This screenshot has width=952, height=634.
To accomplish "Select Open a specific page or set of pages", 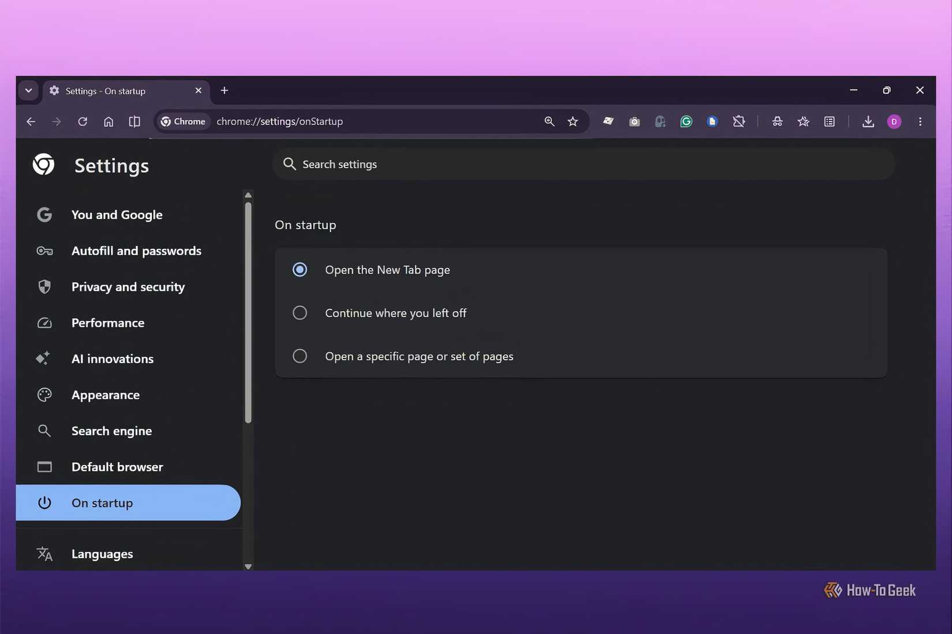I will 299,356.
